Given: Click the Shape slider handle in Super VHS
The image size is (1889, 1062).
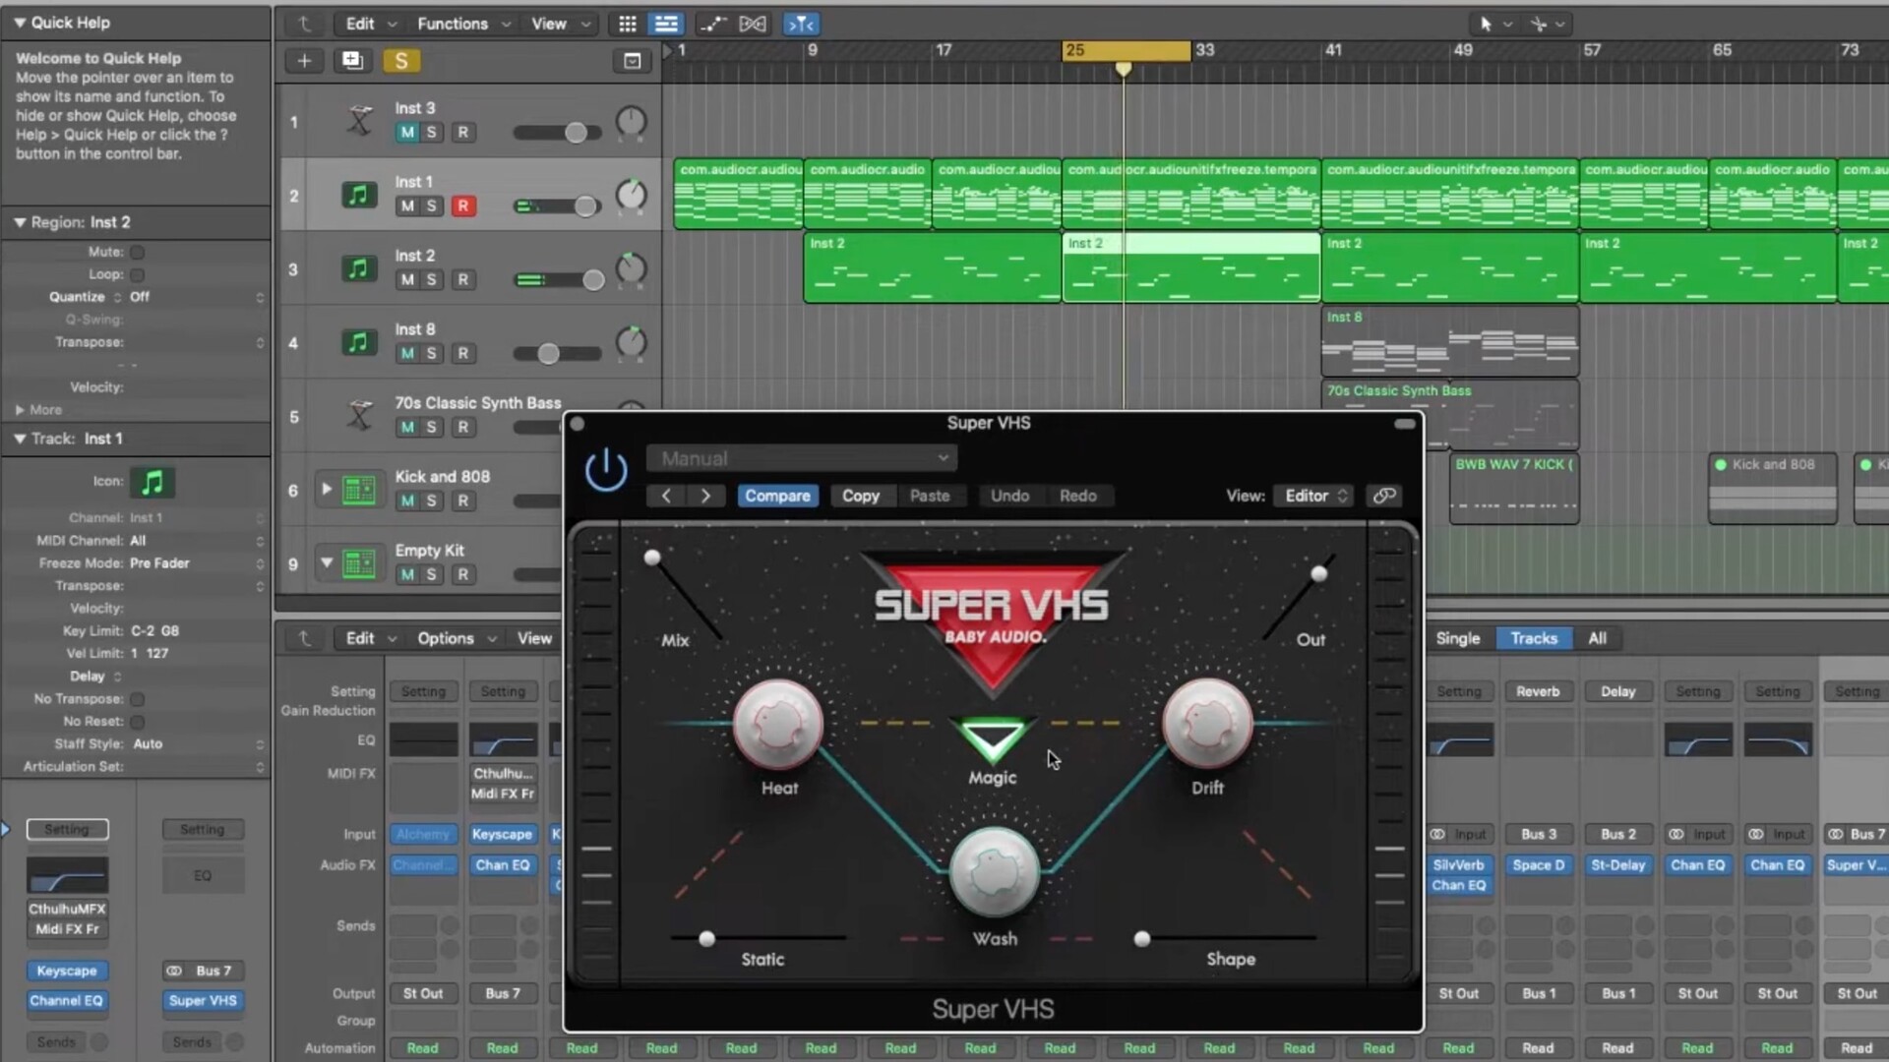Looking at the screenshot, I should point(1142,939).
